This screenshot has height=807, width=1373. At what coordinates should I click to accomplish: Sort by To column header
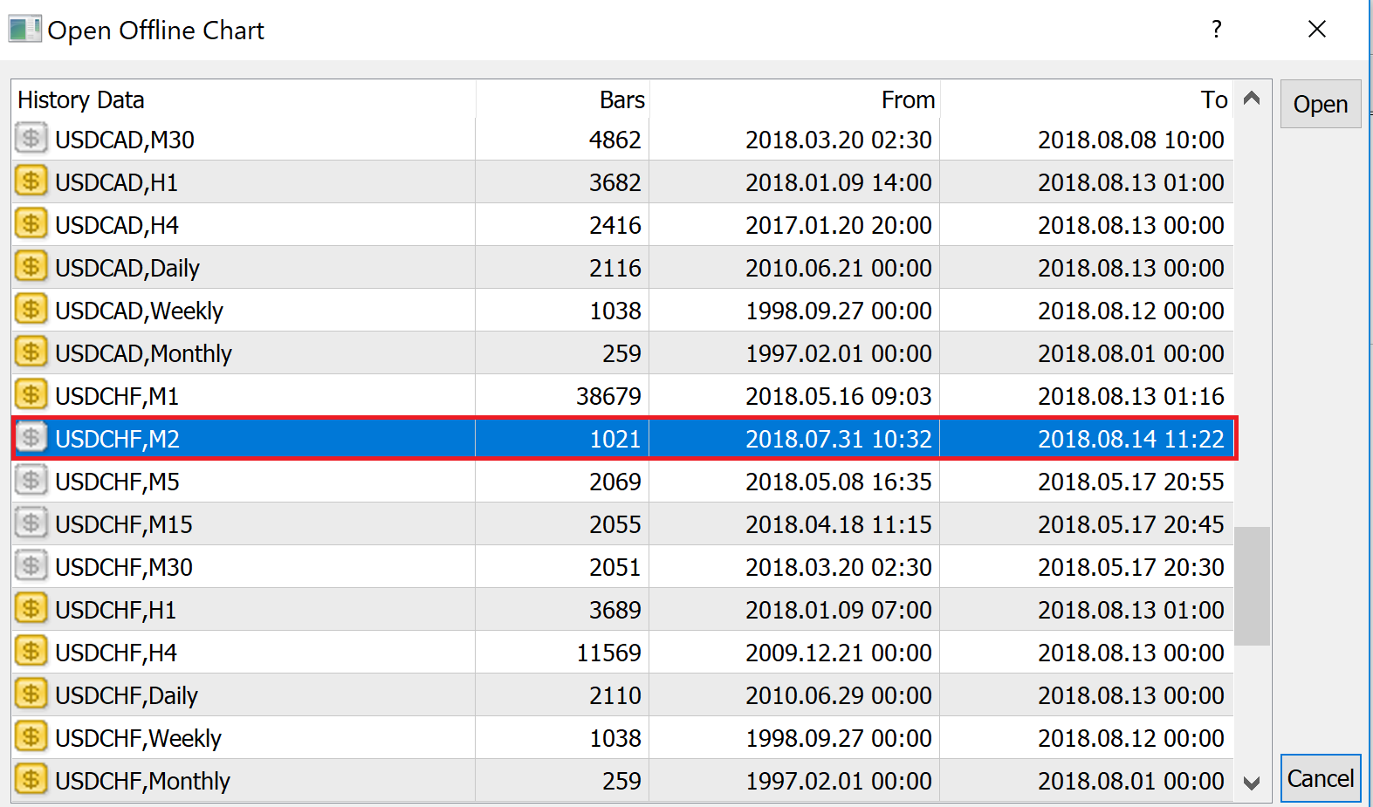pos(1087,99)
